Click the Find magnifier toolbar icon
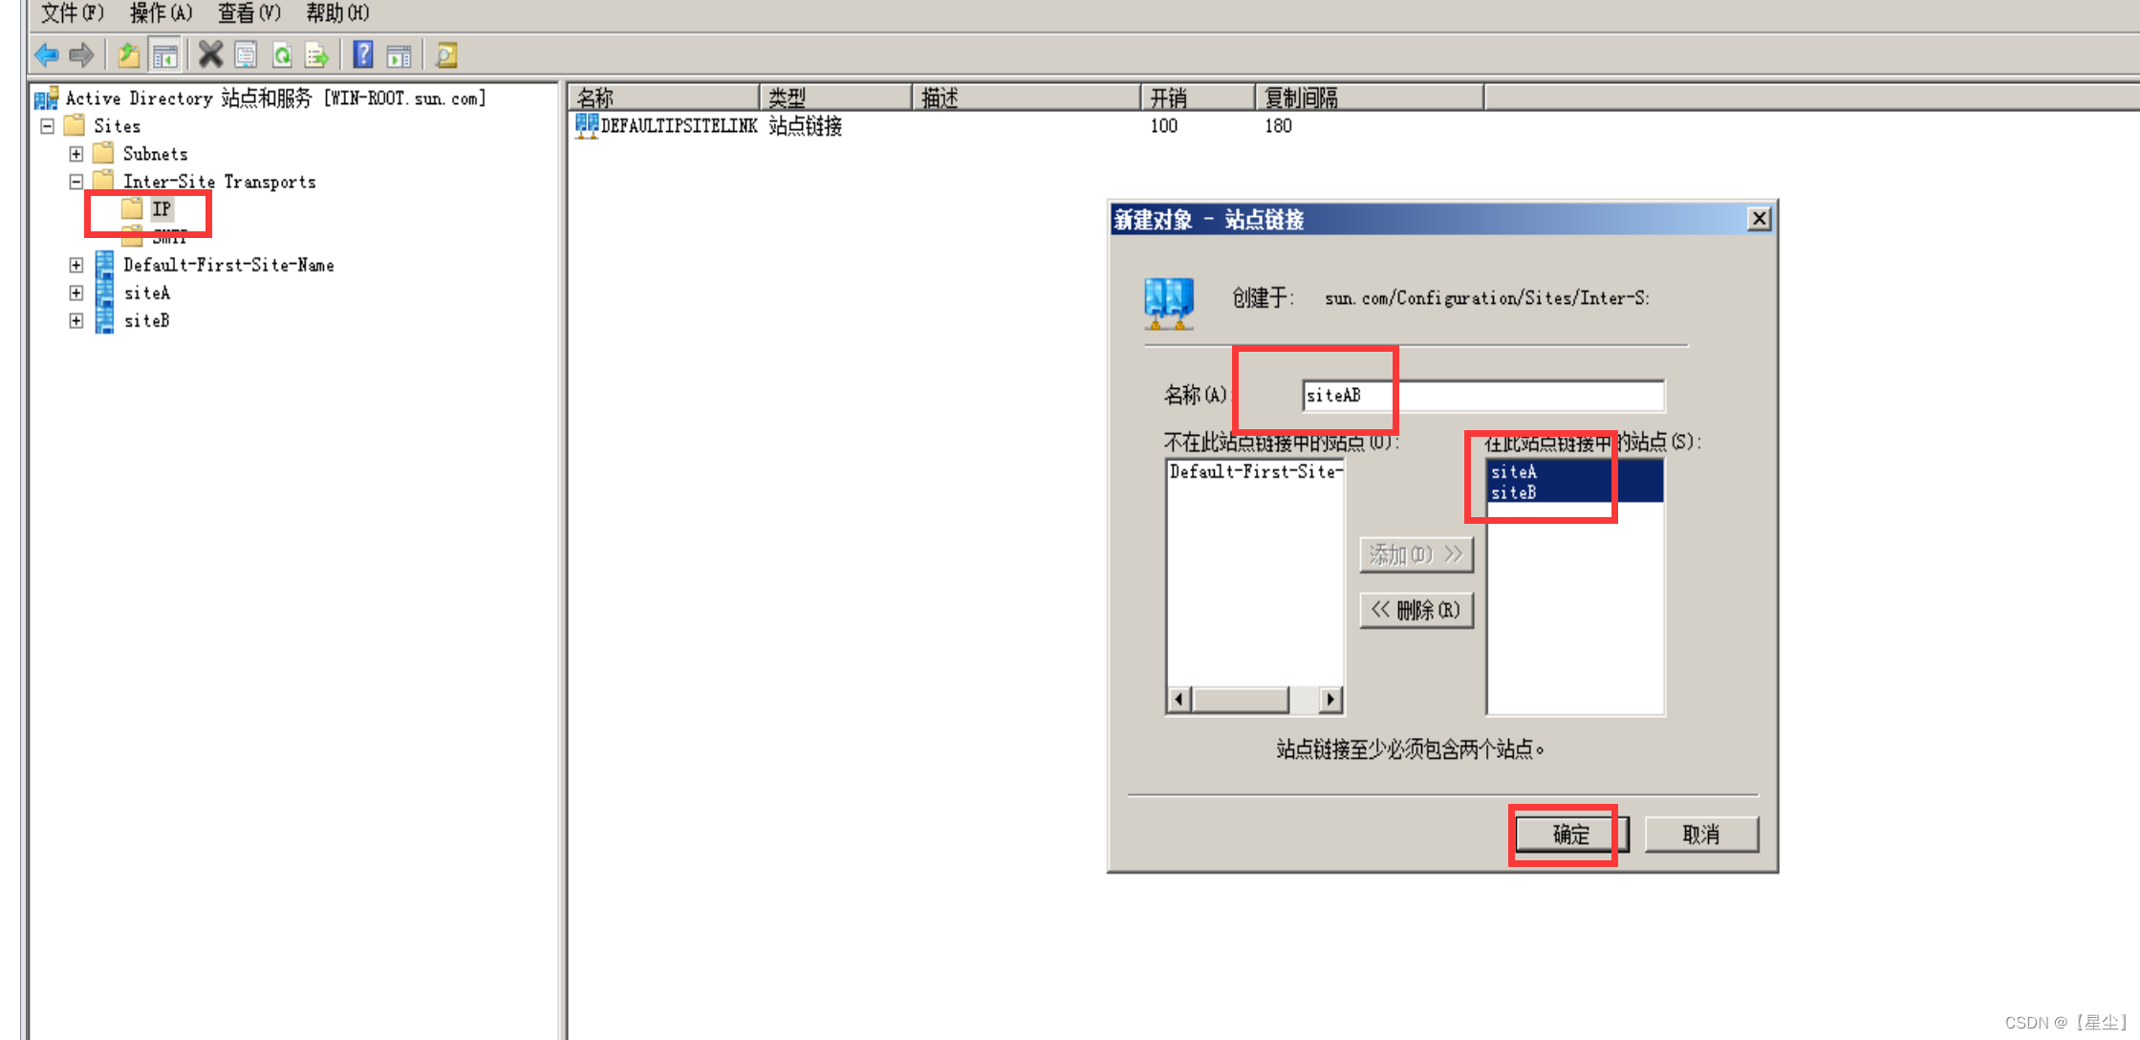The image size is (2140, 1040). 445,55
